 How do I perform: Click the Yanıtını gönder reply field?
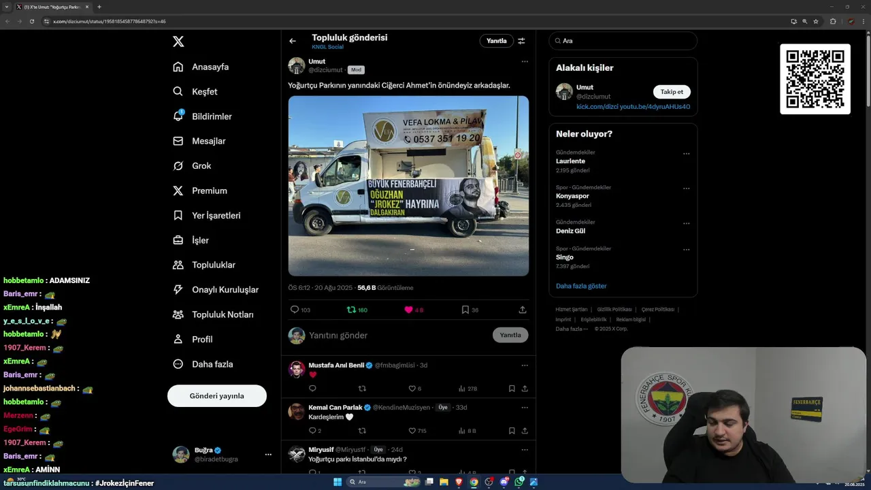pos(397,336)
